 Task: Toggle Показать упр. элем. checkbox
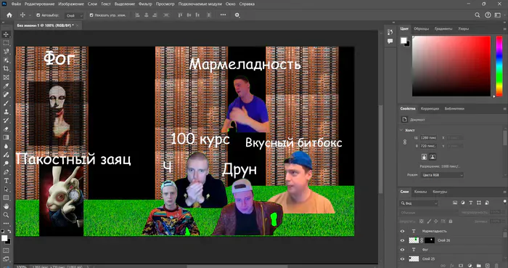(91, 15)
